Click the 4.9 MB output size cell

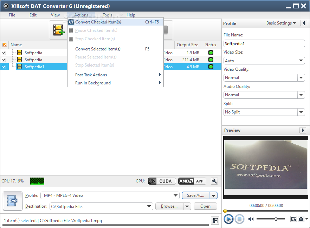[193, 67]
